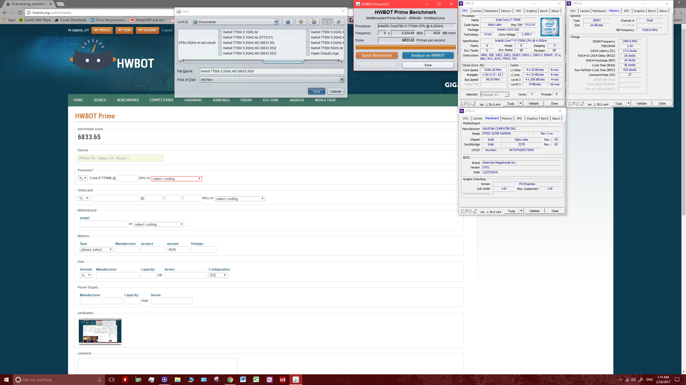The height and width of the screenshot is (385, 686).
Task: Click Analyze on HWBOT button
Action: 428,55
